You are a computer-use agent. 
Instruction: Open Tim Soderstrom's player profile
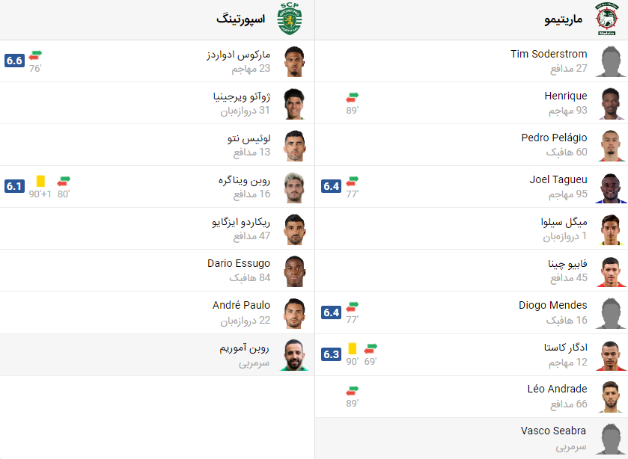[549, 54]
